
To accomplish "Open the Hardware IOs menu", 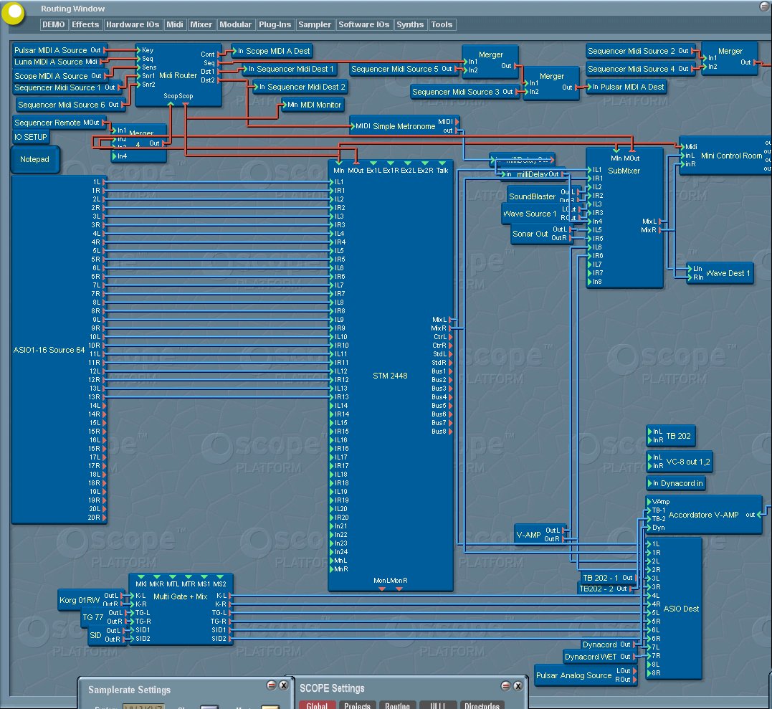I will 133,24.
